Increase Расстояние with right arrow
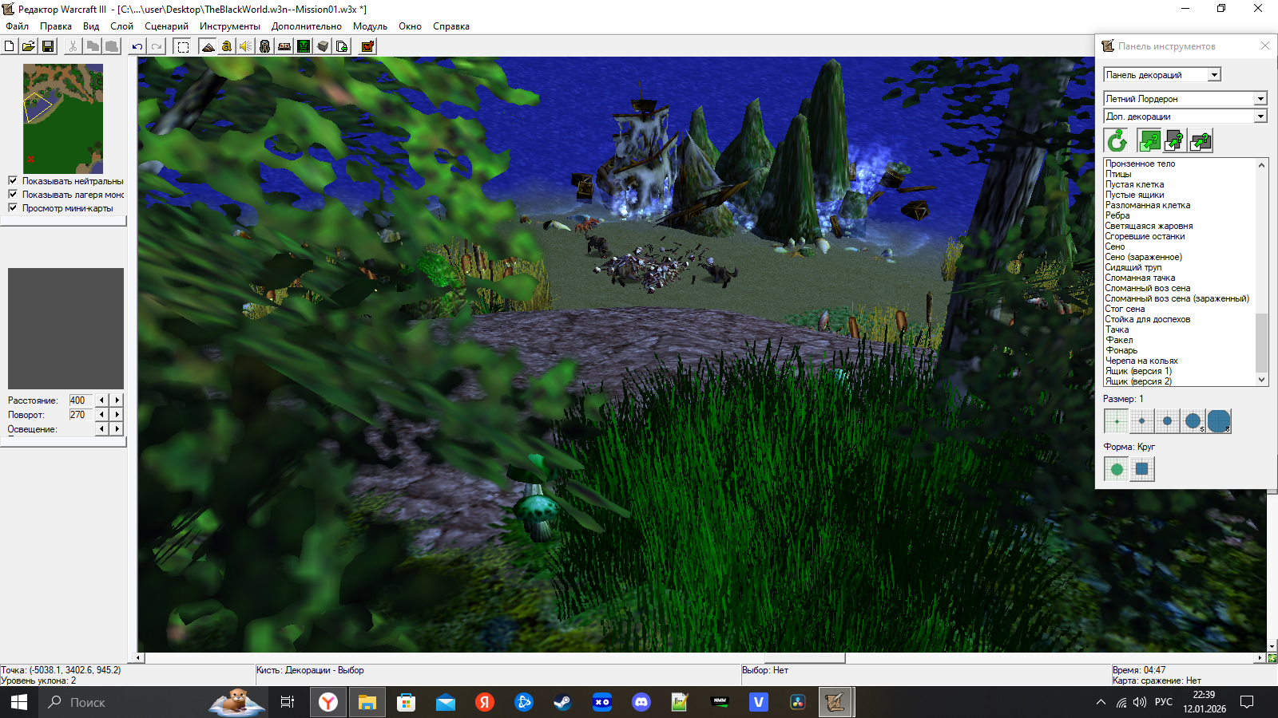Viewport: 1278px width, 718px height. [117, 400]
